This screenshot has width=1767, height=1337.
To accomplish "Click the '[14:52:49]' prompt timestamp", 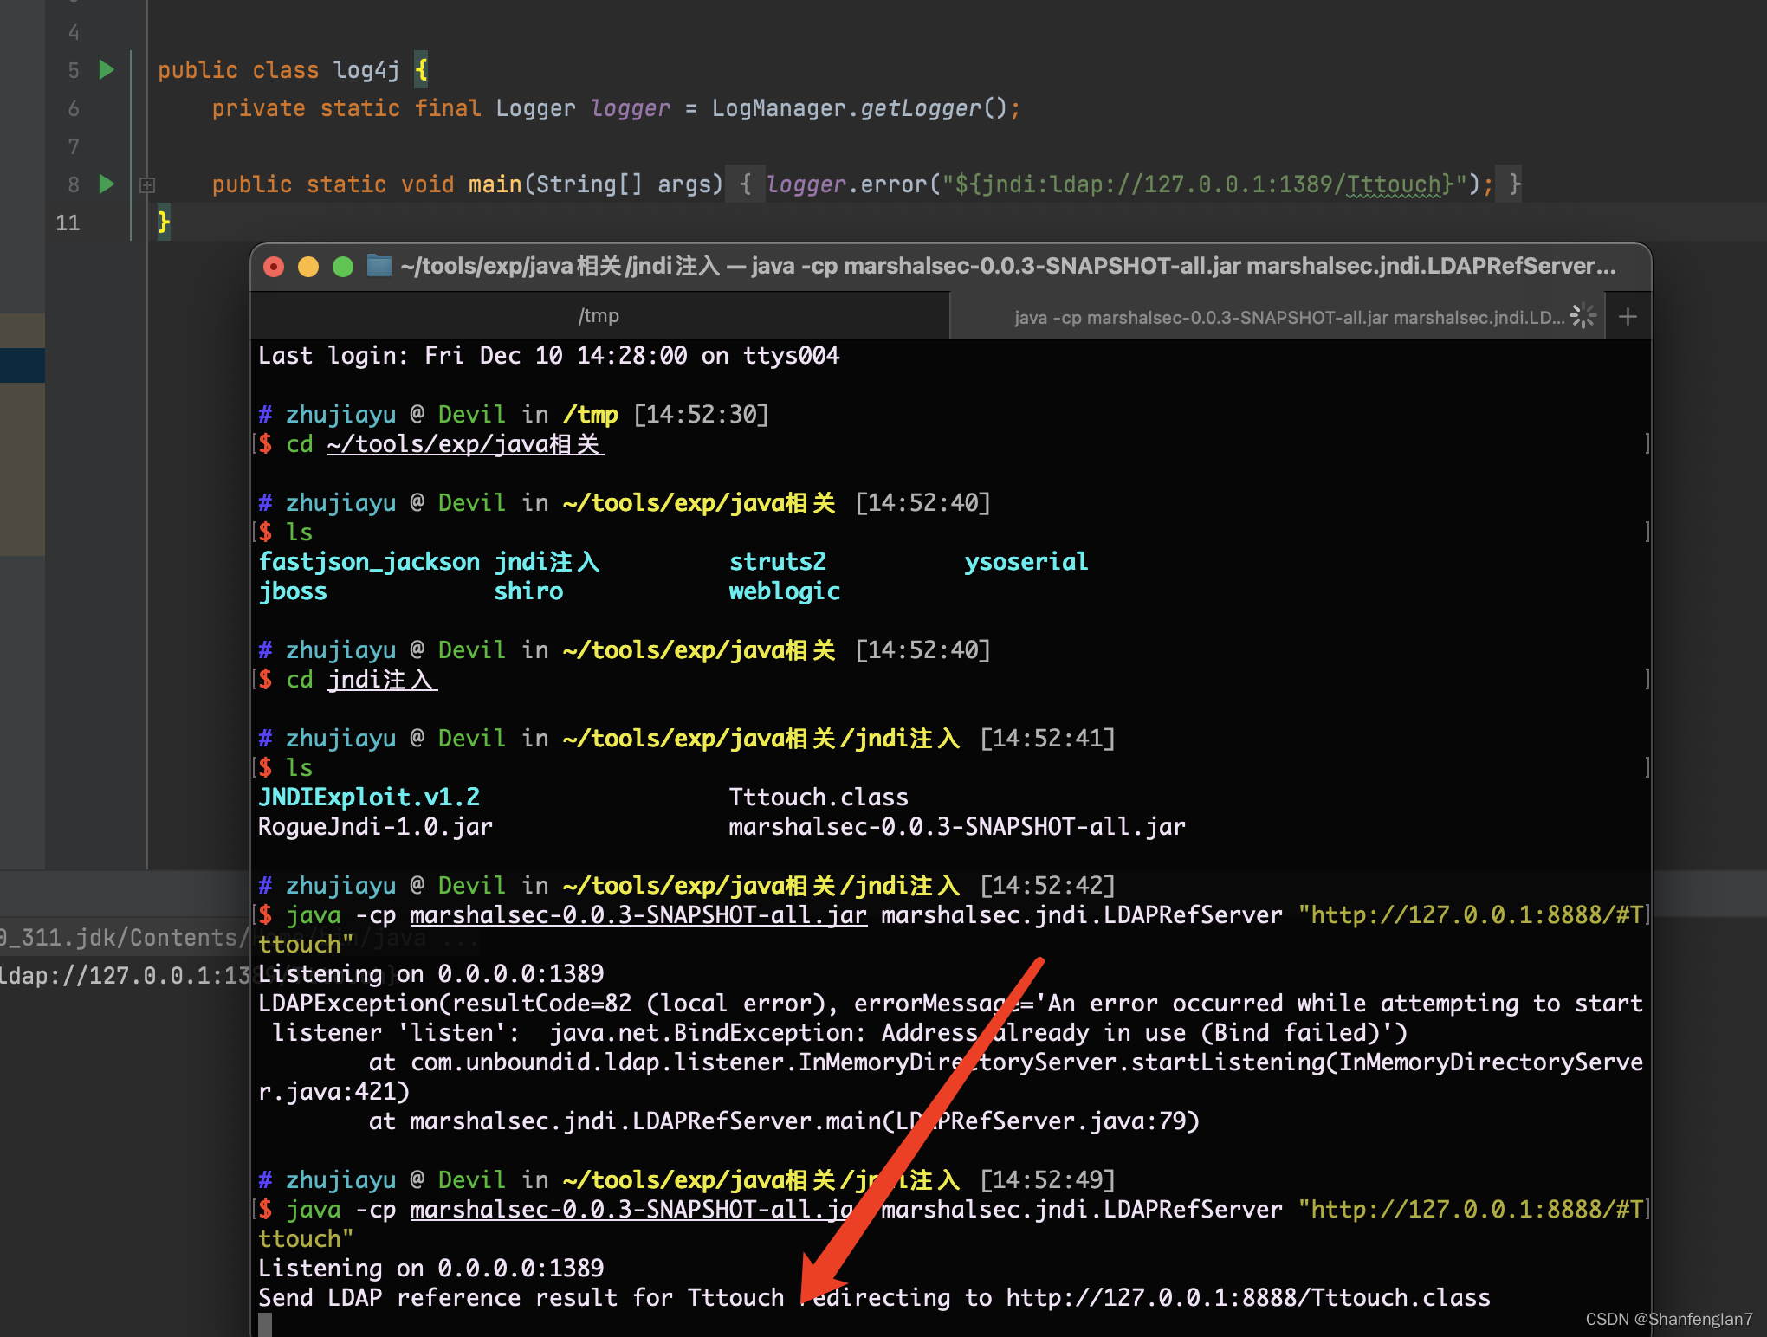I will [x=1047, y=1179].
